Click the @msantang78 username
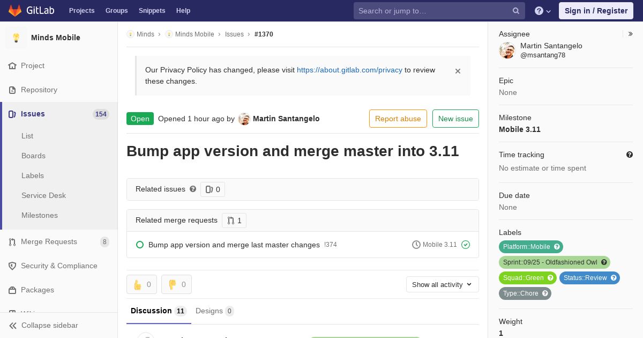The image size is (643, 338). (x=543, y=55)
